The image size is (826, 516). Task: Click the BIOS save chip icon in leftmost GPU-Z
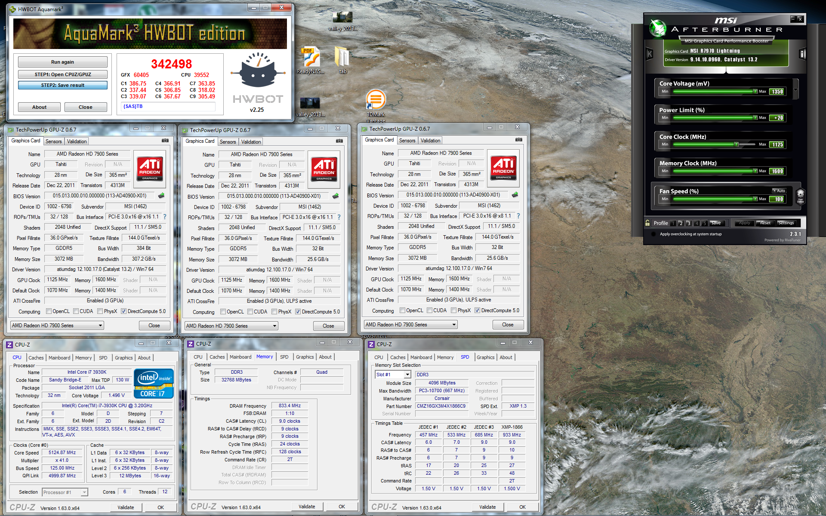click(161, 196)
